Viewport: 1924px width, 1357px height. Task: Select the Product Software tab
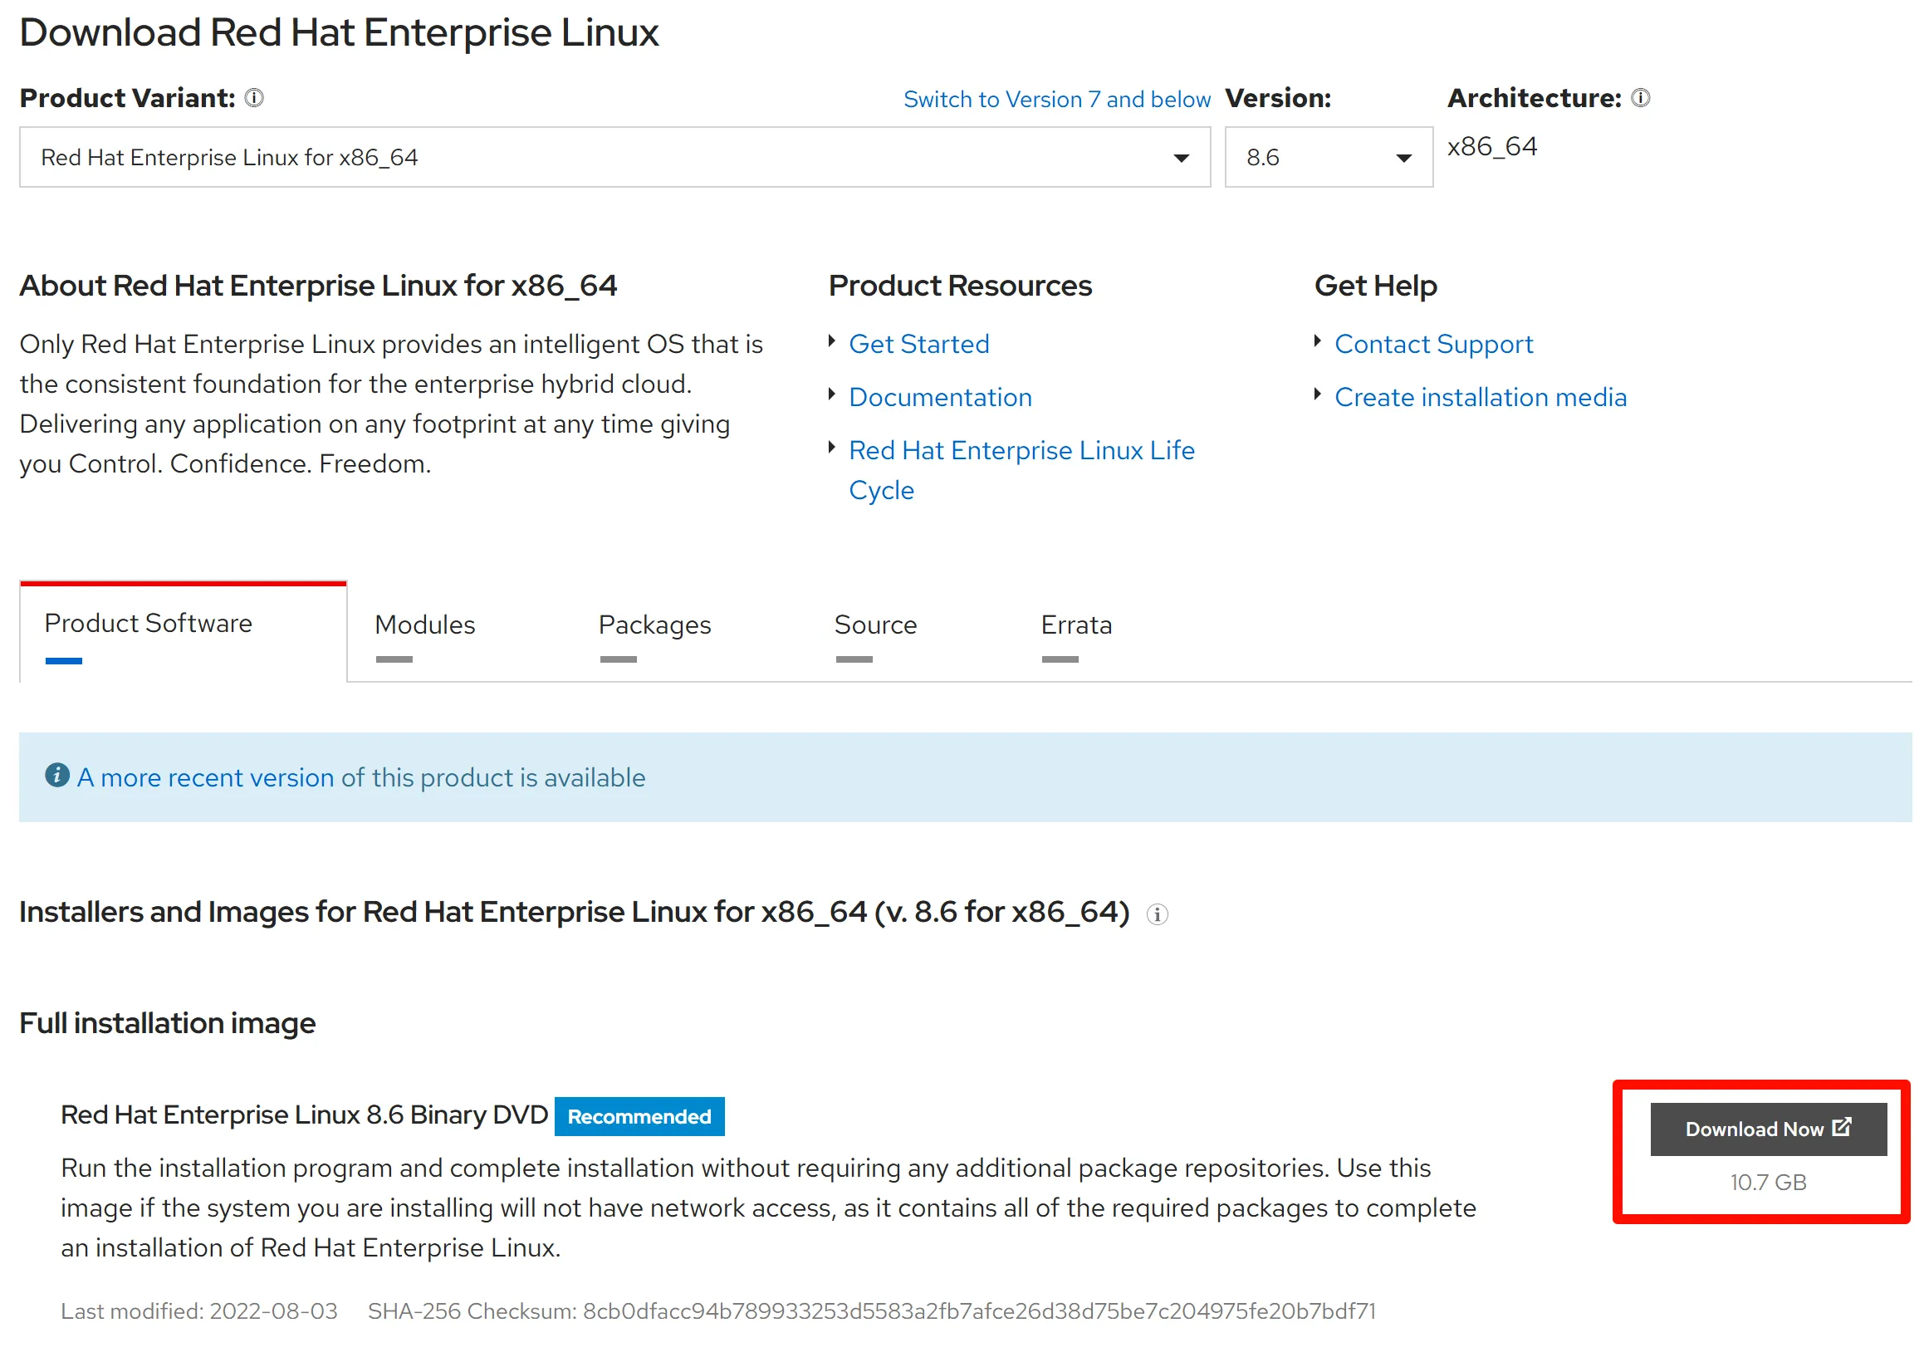149,624
